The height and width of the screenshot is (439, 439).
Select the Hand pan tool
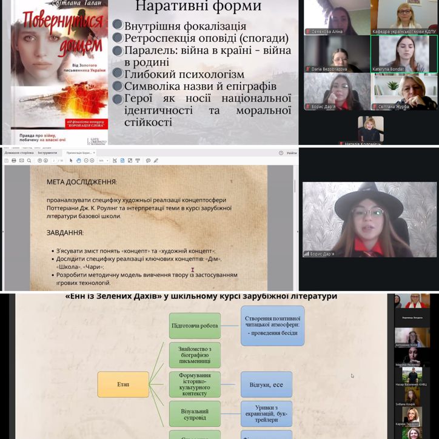pyautogui.click(x=79, y=161)
